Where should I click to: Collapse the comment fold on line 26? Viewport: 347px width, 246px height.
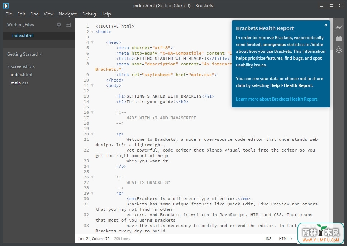tap(92, 177)
